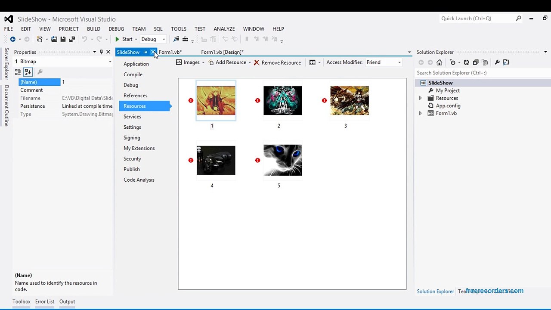The height and width of the screenshot is (310, 551).
Task: Open the Code Analysis project page
Action: (x=139, y=180)
